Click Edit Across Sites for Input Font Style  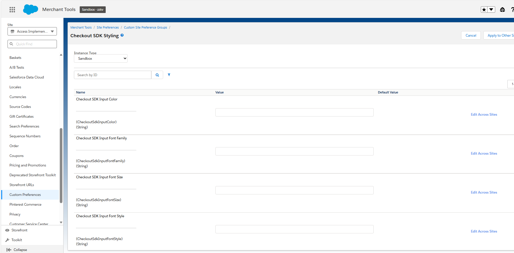484,231
